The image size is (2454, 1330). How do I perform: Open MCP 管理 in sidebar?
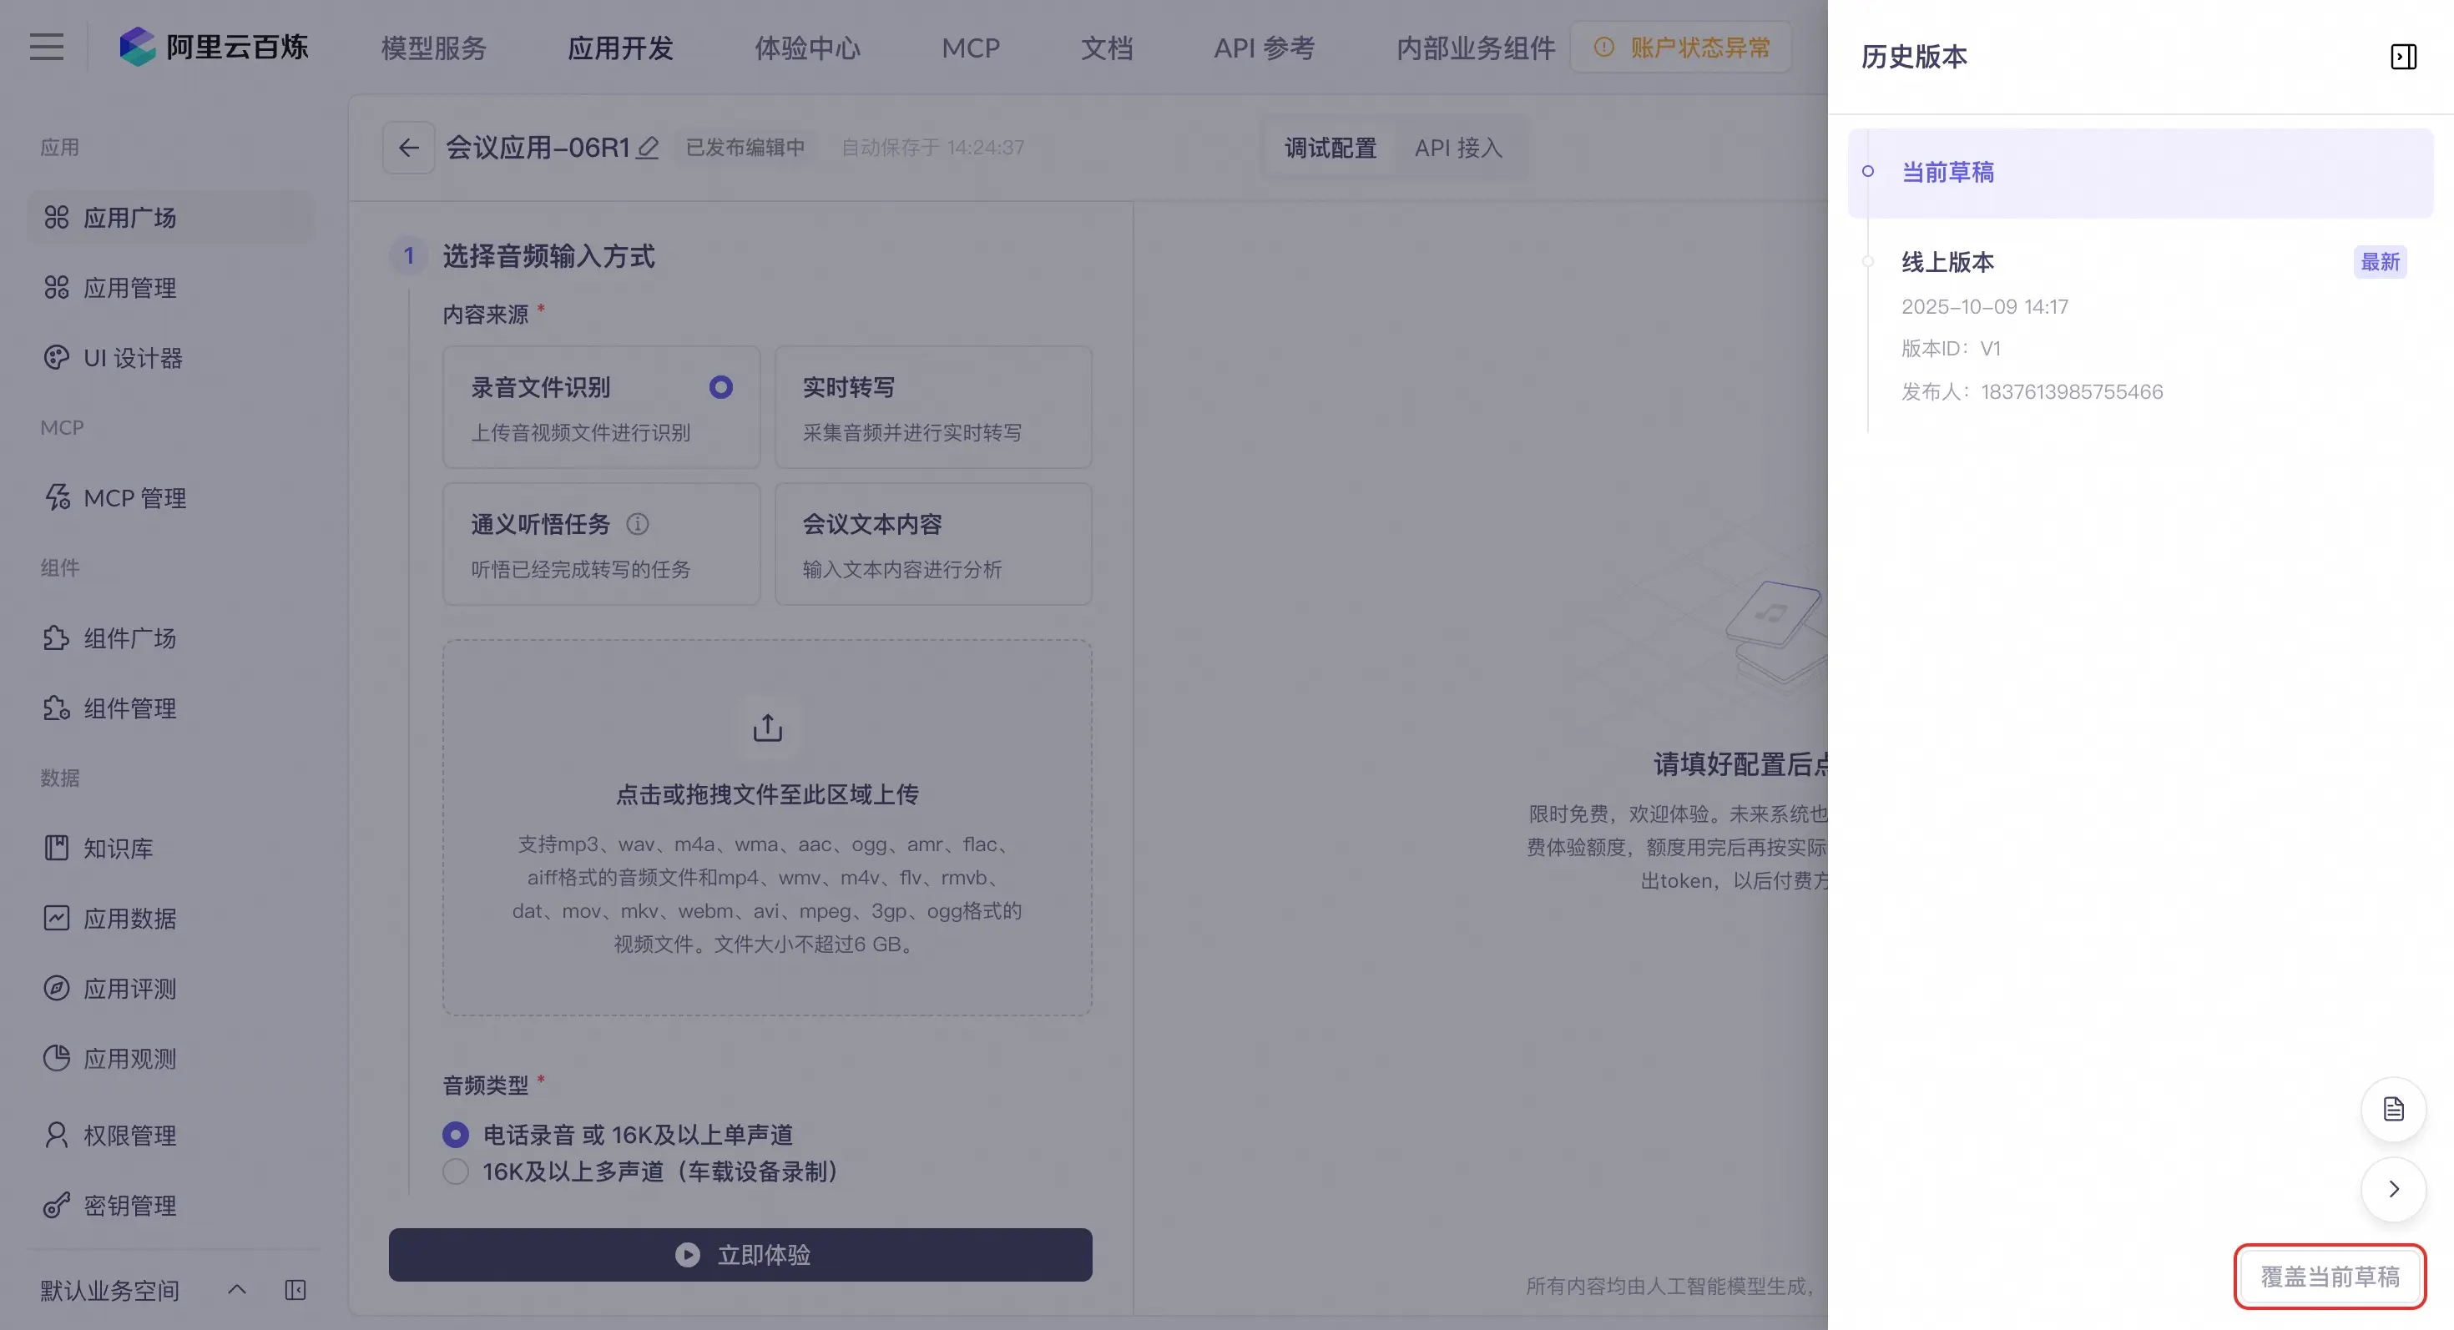click(134, 498)
